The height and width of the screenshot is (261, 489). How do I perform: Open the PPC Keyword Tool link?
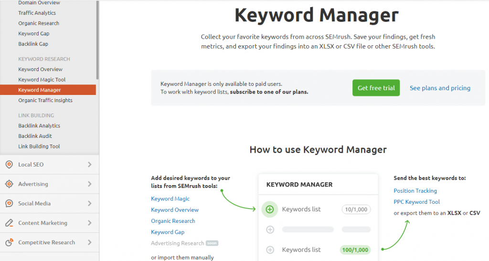coord(416,202)
